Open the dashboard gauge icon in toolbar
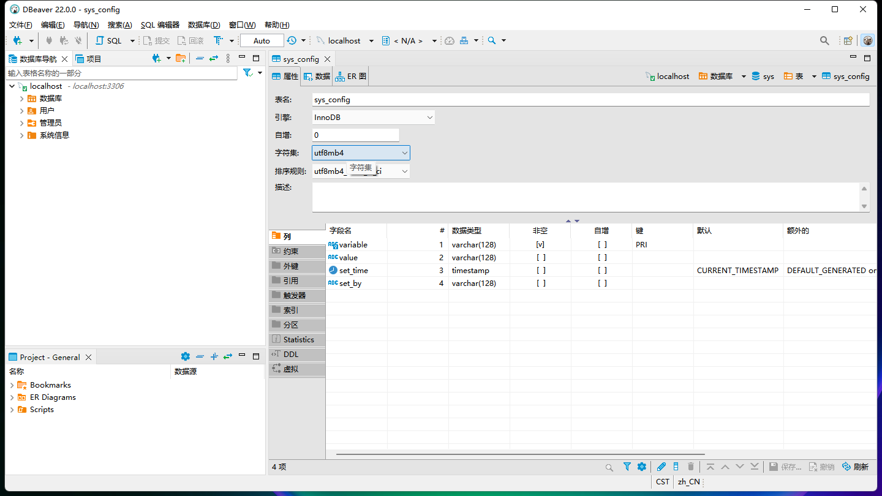882x496 pixels. point(450,40)
